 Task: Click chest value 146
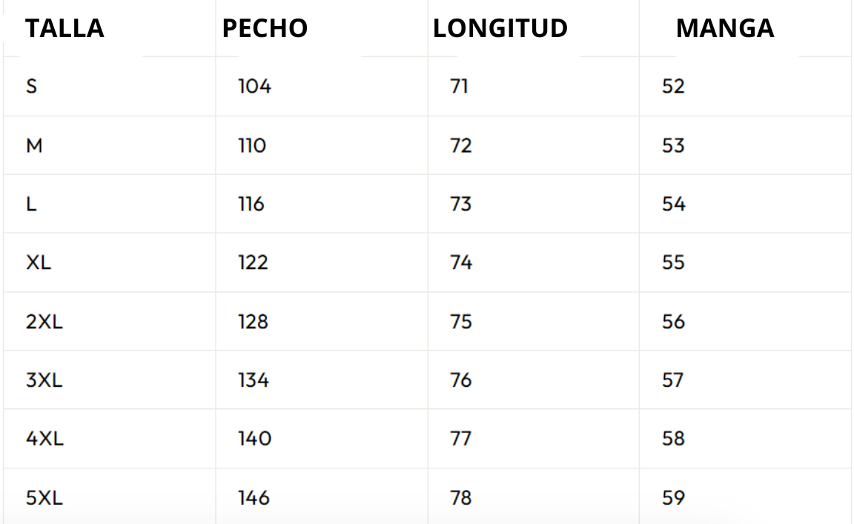click(x=254, y=497)
